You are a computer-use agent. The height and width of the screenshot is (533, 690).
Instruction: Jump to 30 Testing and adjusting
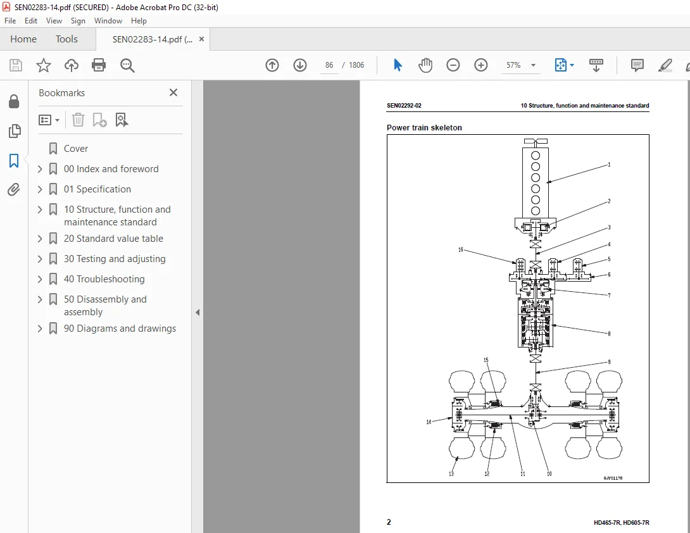(x=115, y=259)
